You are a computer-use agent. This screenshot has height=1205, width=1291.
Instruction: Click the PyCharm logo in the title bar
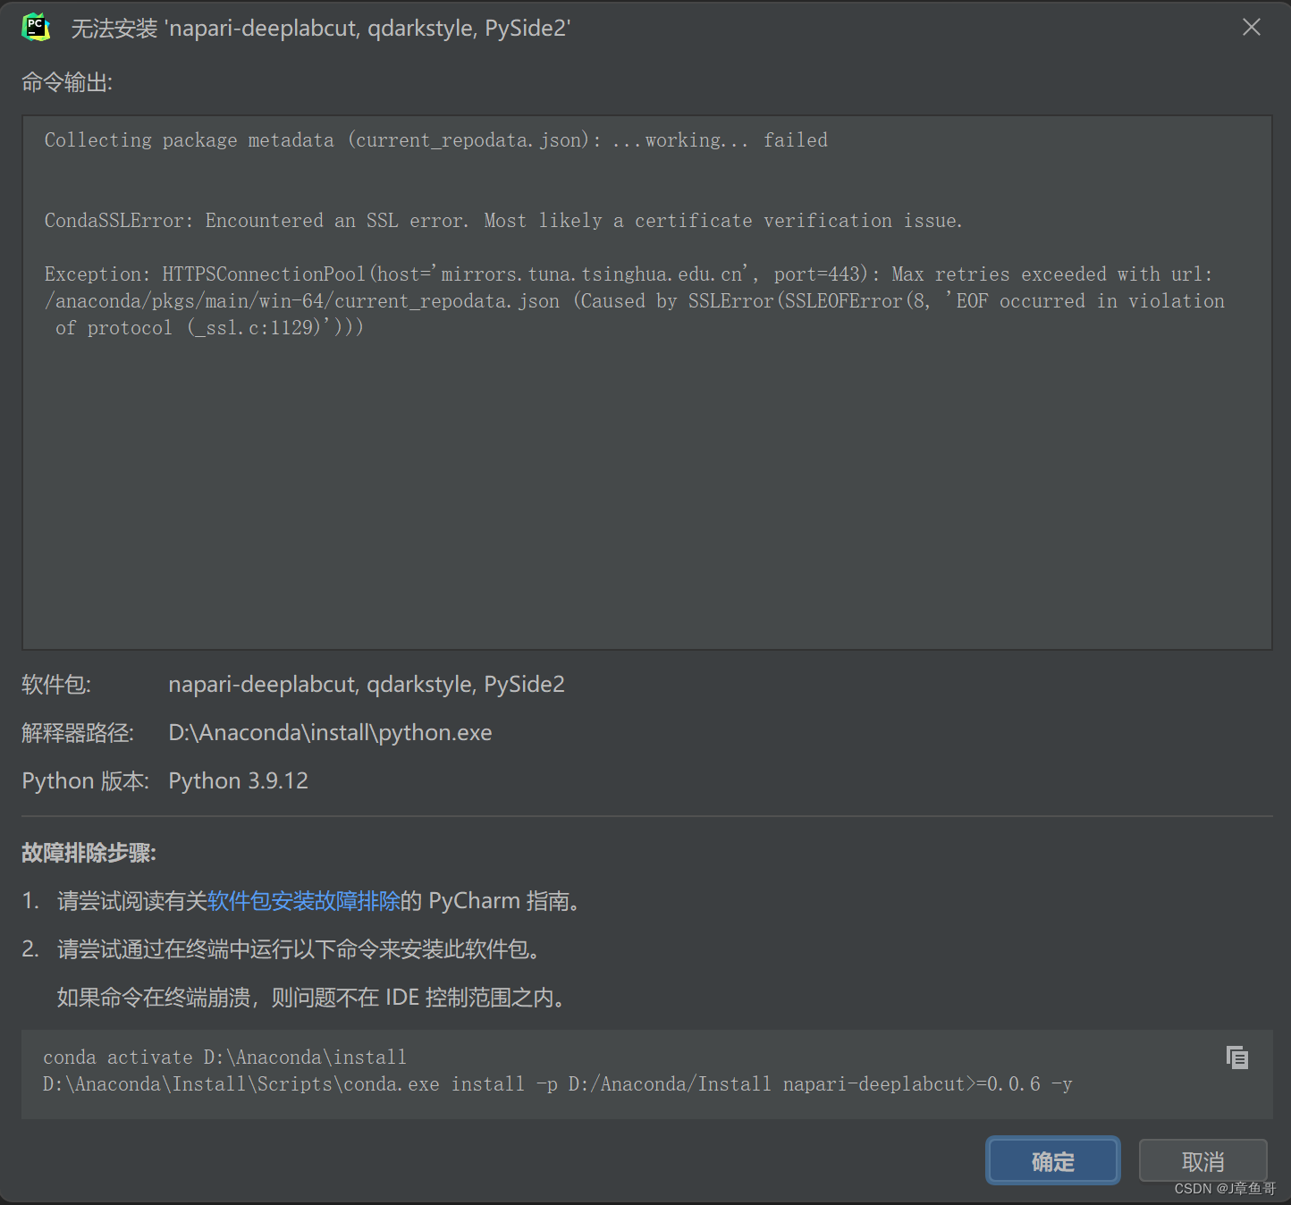36,28
